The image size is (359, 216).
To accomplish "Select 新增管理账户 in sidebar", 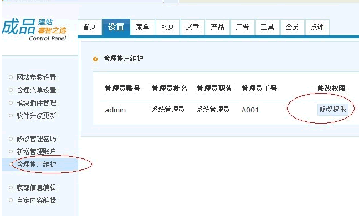I will (x=36, y=151).
